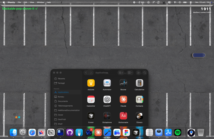Select the Dictionnaire app icon
Image resolution: width=214 pixels, height=139 pixels.
[123, 116]
